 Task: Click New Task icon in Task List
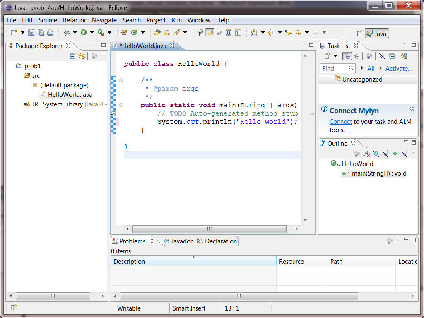327,56
